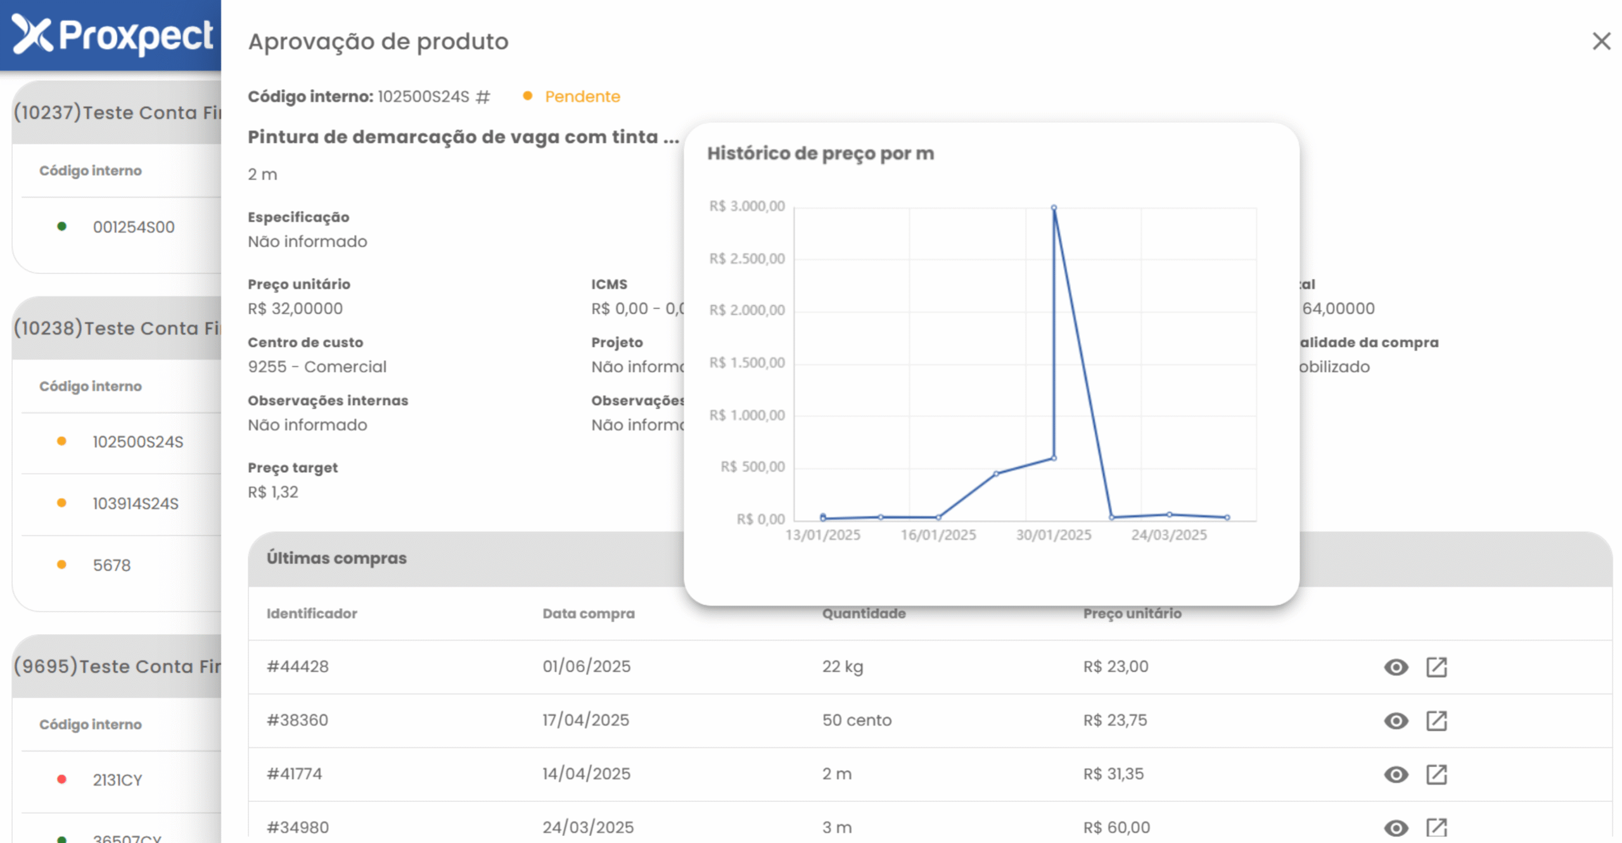Click the hash icon beside código interno
Image resolution: width=1622 pixels, height=843 pixels.
pos(483,97)
